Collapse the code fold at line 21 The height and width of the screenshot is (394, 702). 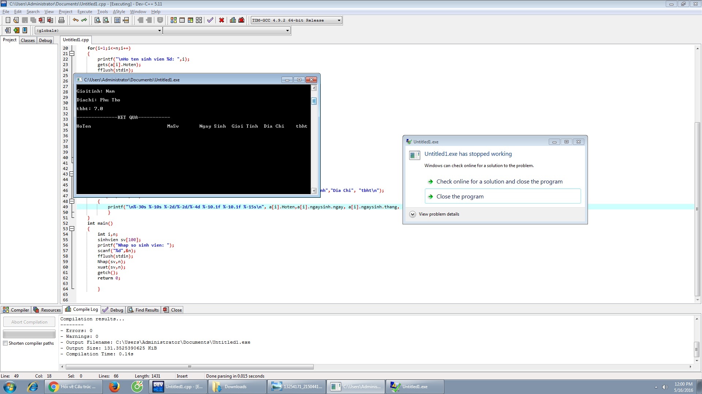(x=72, y=54)
